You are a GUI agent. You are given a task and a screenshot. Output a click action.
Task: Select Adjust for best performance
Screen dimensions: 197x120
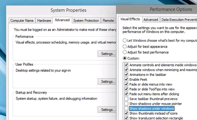point(125,52)
